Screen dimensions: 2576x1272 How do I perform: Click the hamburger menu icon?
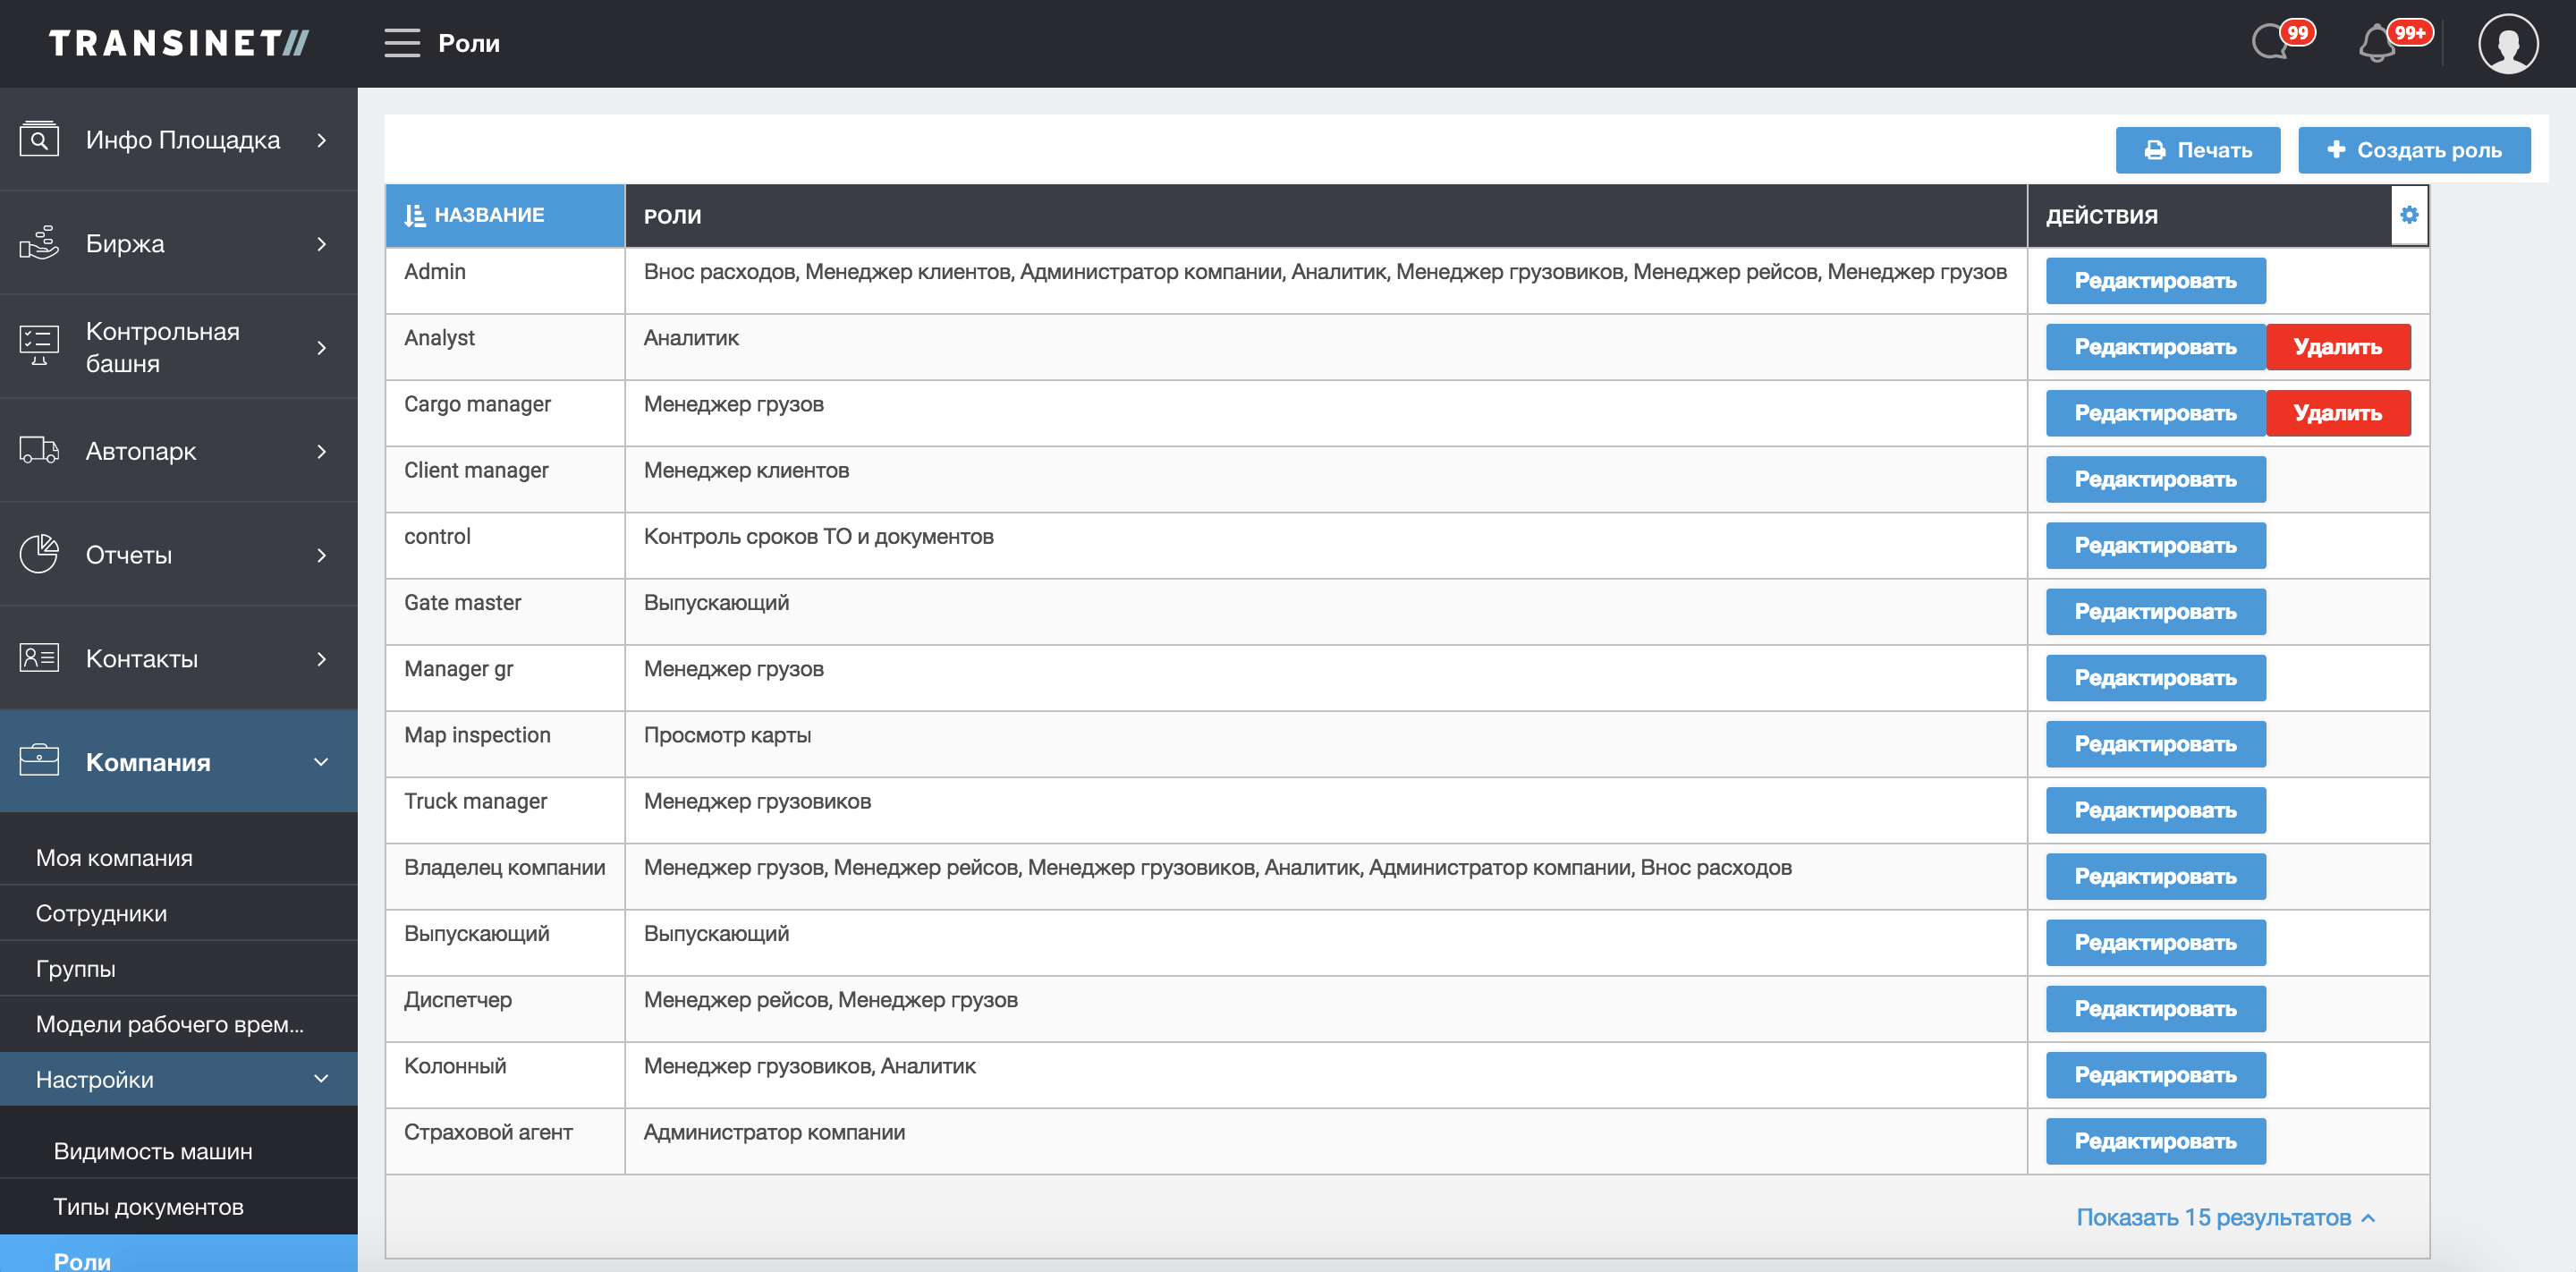coord(401,43)
